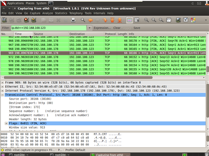The image size is (209, 156).
Task: Reset zoom to normal size
Action: click(x=161, y=20)
